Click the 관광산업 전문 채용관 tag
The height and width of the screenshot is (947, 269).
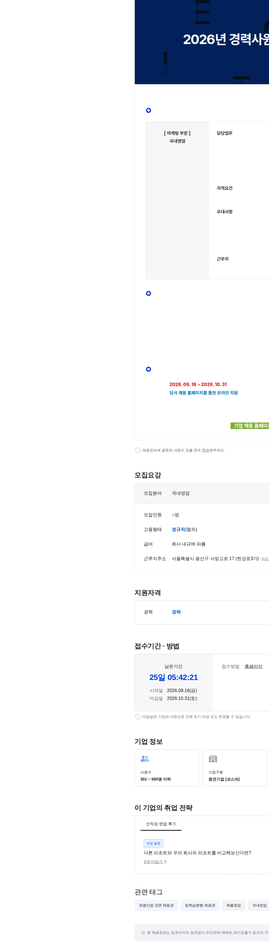click(x=156, y=905)
